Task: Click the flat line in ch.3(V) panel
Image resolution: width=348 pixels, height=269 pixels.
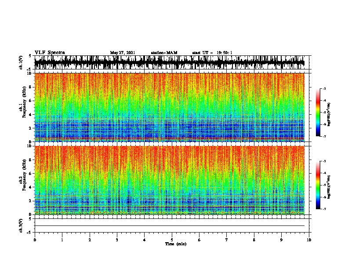Action: (x=170, y=226)
